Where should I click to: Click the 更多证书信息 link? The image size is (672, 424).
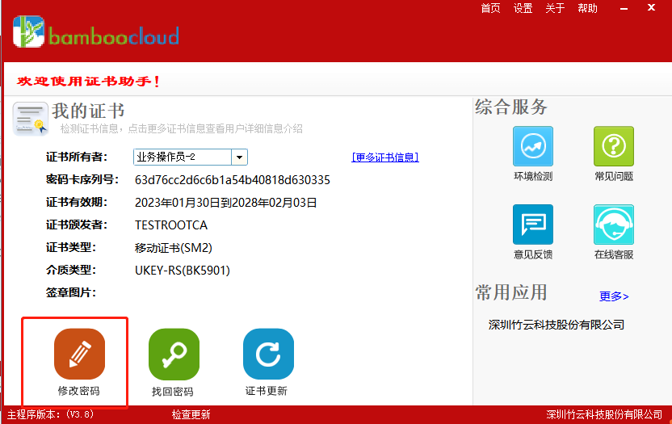[385, 157]
